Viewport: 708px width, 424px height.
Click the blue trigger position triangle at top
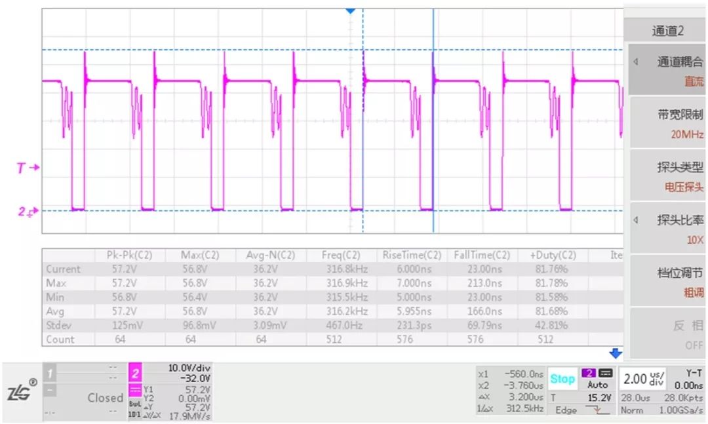[x=350, y=11]
